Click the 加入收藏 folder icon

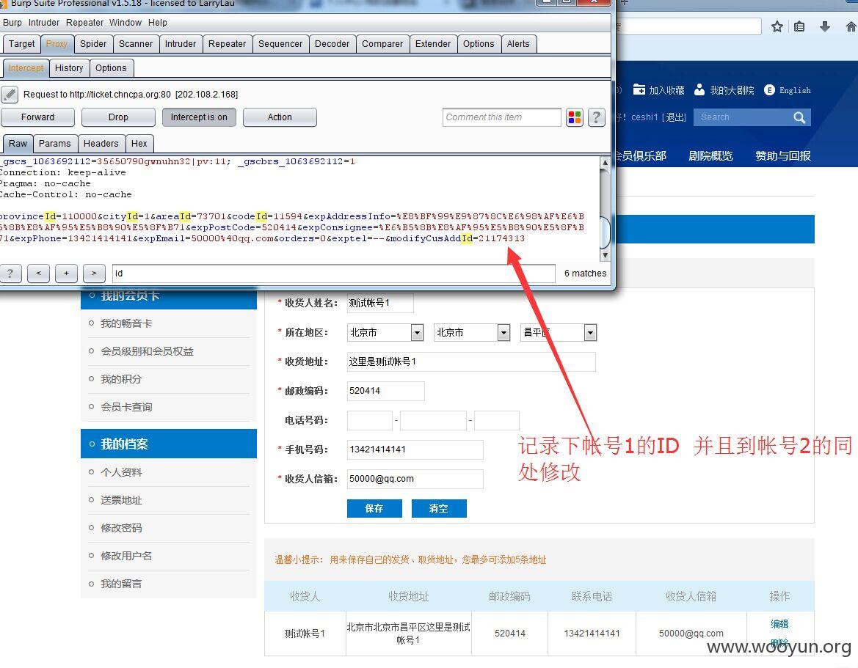click(639, 89)
